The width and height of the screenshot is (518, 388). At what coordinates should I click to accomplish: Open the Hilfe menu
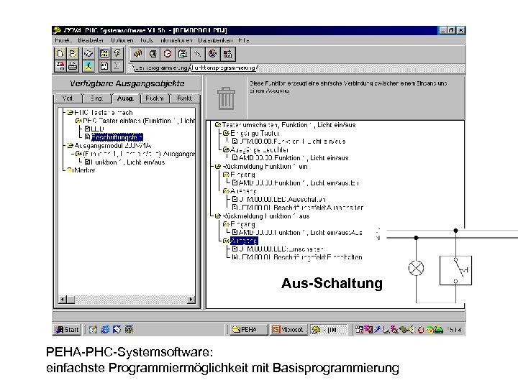(x=244, y=40)
